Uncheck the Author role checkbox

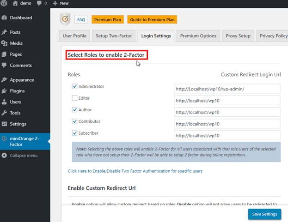coord(74,110)
